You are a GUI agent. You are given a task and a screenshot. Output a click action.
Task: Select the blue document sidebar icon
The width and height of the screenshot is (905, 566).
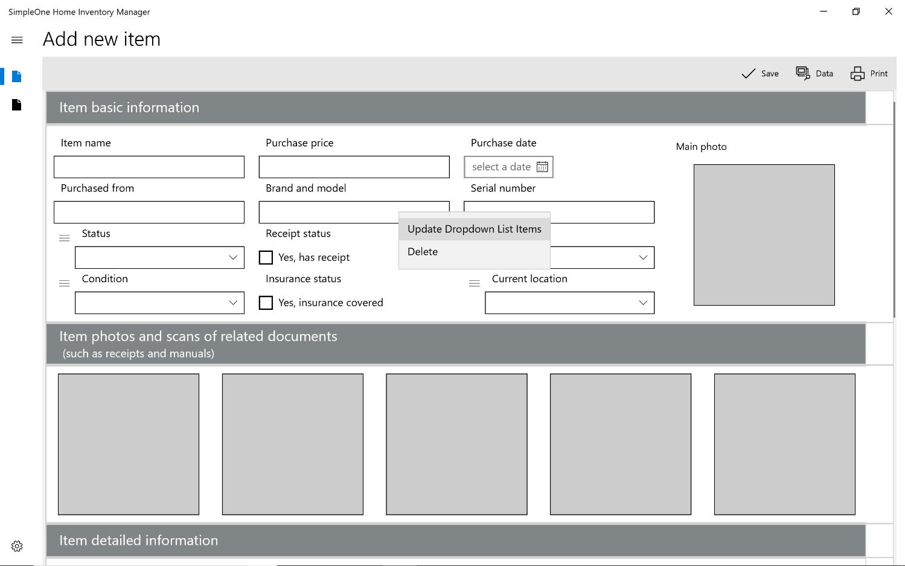click(x=17, y=76)
